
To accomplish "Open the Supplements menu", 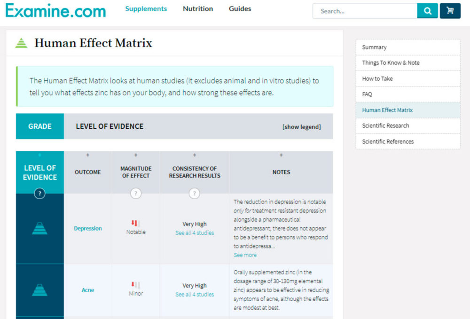I will [x=146, y=8].
